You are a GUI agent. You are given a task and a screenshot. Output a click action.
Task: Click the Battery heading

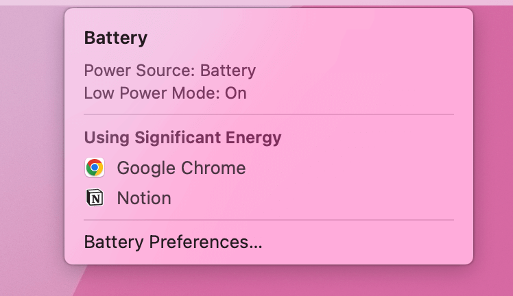(116, 38)
